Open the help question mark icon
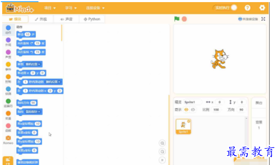This screenshot has width=278, height=165. pos(248,8)
